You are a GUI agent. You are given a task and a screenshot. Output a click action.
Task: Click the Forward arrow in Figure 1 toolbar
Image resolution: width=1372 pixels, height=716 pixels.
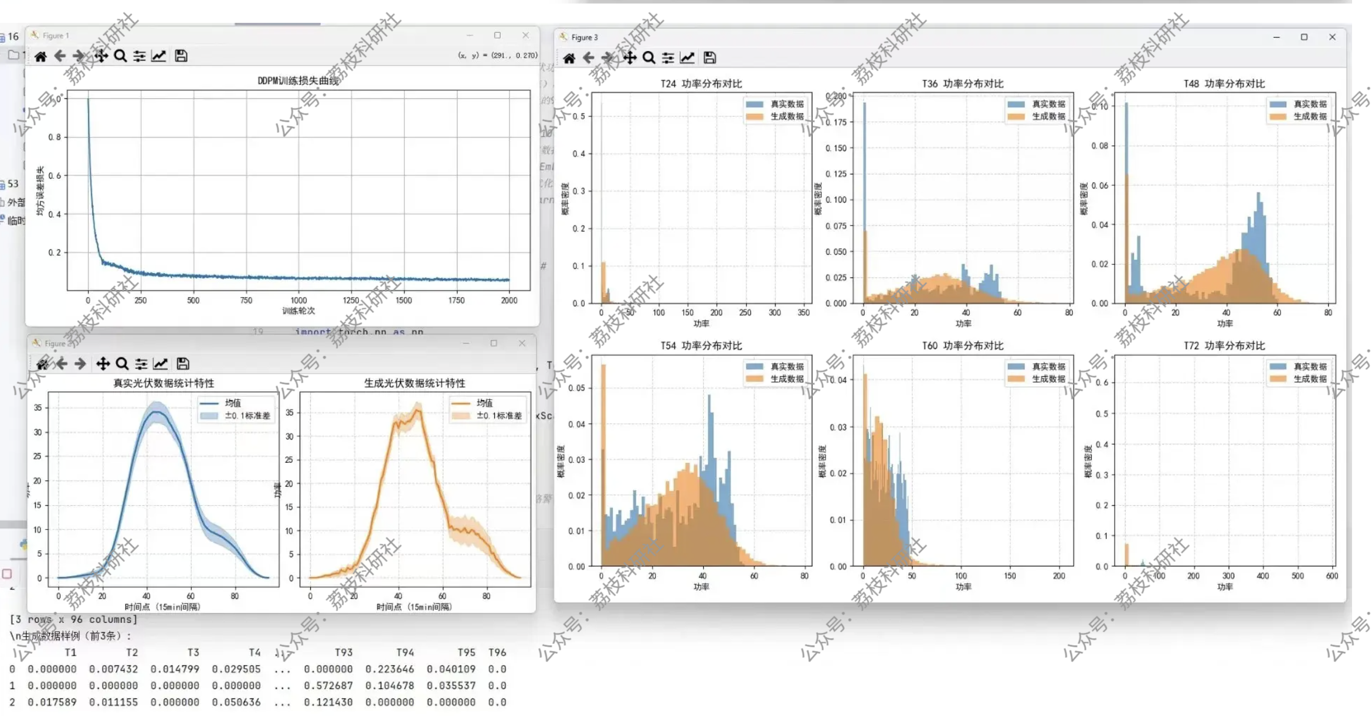click(79, 56)
